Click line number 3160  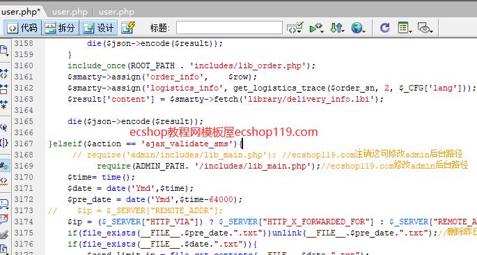click(x=24, y=65)
